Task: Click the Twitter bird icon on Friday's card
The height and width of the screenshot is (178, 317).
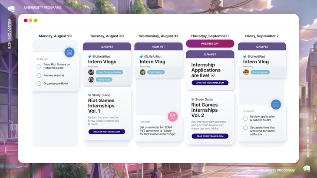Action: pos(245,57)
